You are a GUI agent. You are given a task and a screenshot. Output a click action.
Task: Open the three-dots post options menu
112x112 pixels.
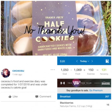click(x=53, y=70)
